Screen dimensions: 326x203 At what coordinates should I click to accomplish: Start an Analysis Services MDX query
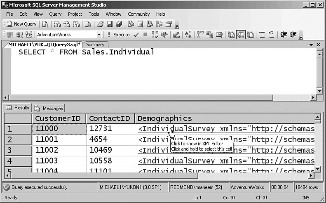57,24
